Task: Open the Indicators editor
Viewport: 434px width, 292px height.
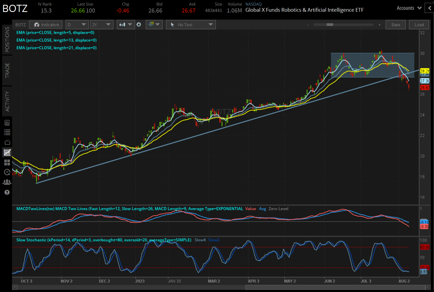Action: coord(45,24)
